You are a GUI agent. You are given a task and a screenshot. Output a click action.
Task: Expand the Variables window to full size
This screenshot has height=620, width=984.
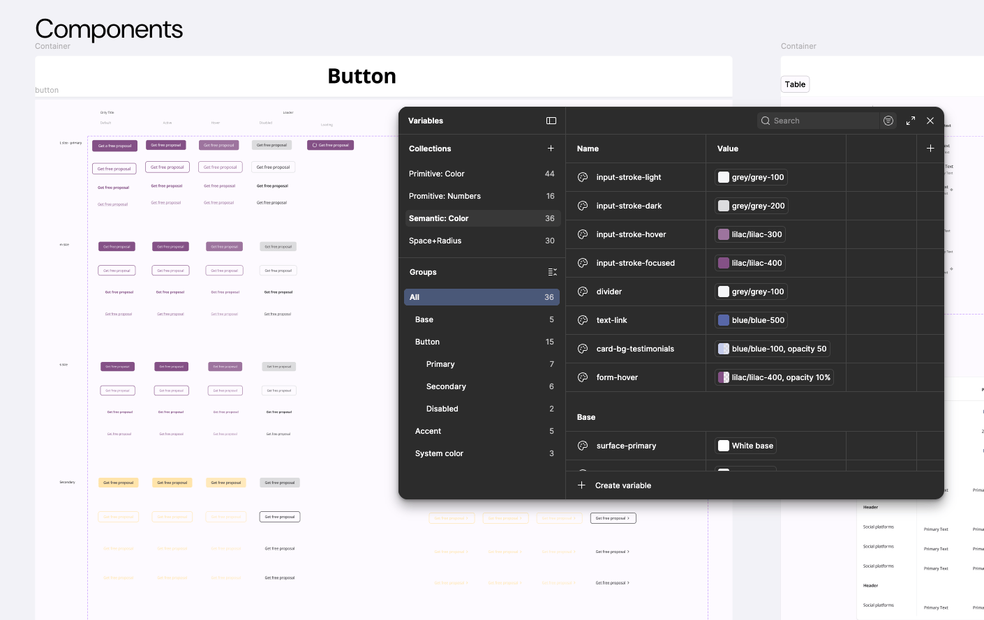910,121
